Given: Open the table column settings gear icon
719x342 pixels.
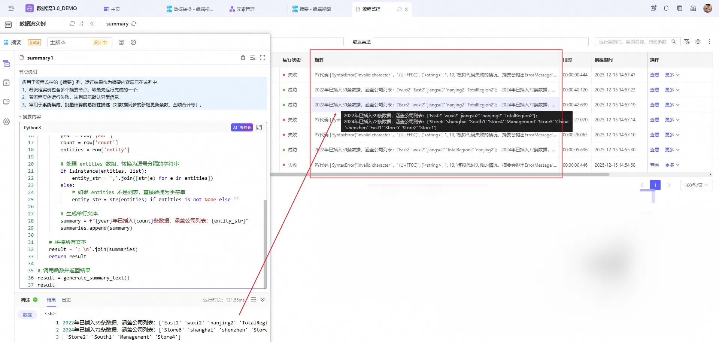Looking at the screenshot, I should (698, 42).
